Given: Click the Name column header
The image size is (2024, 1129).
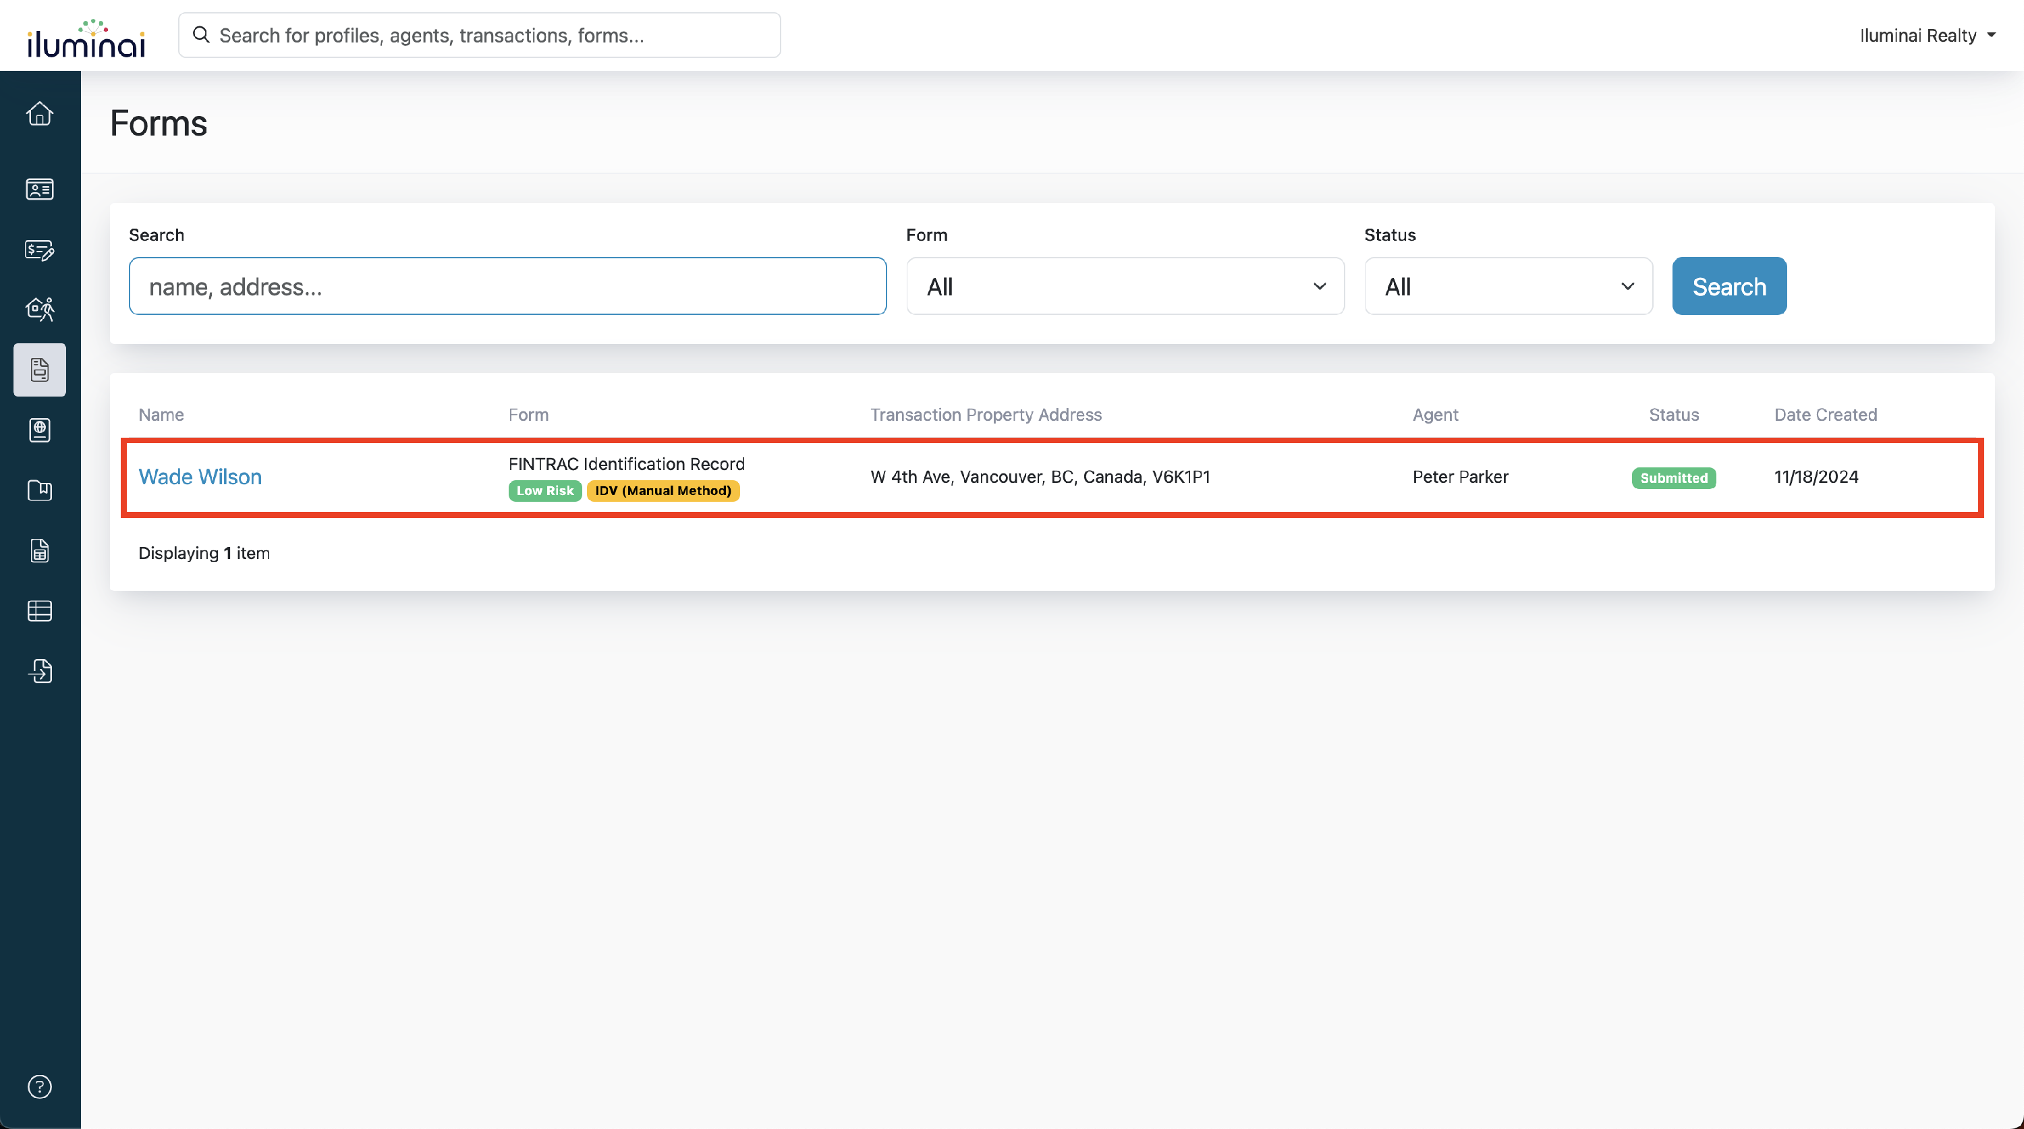Looking at the screenshot, I should click(x=161, y=414).
